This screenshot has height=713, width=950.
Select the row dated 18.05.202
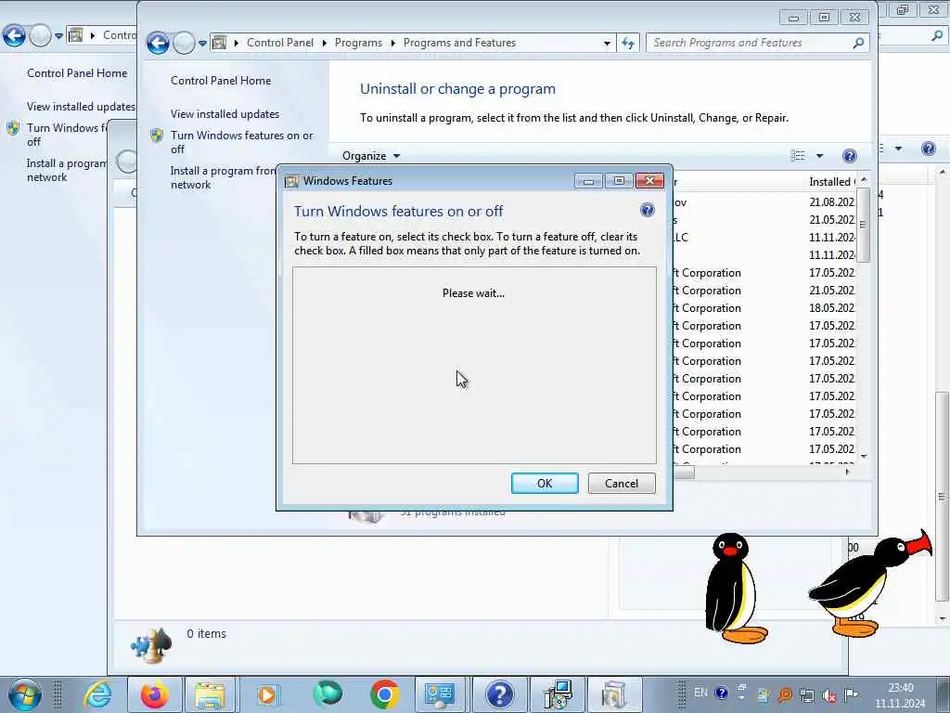764,308
